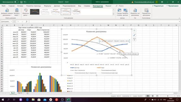Switch to the Главная ribbon tab
This screenshot has height=102, width=181.
(11, 6)
